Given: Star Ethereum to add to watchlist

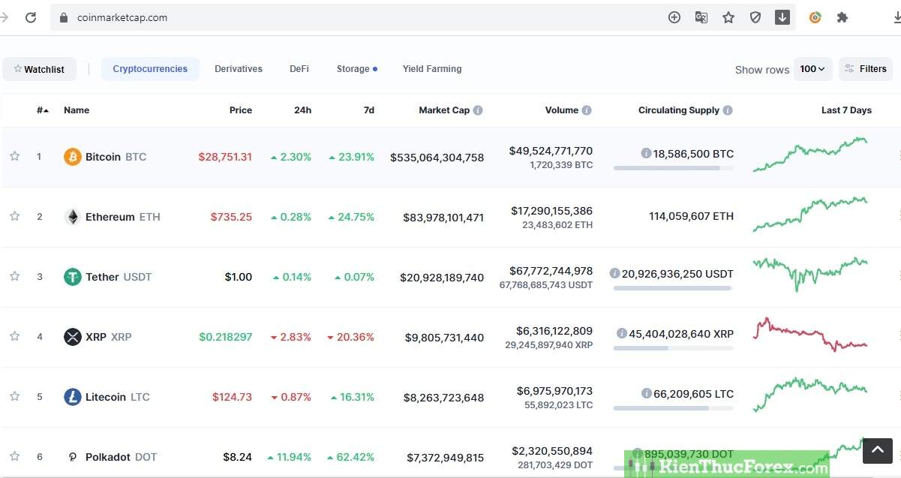Looking at the screenshot, I should (x=14, y=216).
